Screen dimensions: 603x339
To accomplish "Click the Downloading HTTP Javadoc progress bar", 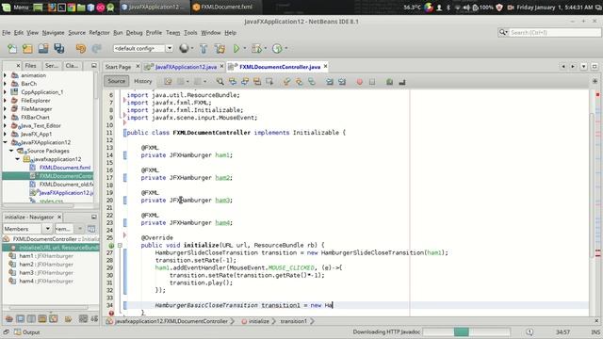I will pos(466,332).
